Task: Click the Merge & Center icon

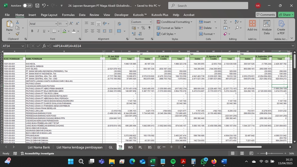Action: pyautogui.click(x=119, y=31)
